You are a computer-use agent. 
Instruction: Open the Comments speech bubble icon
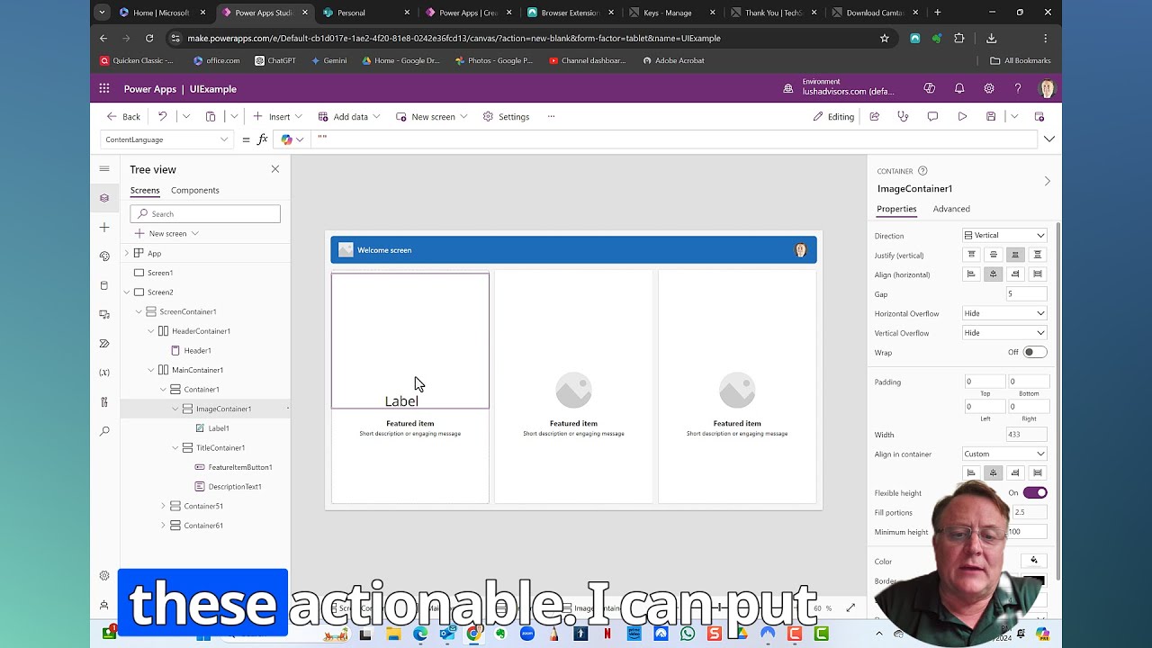point(932,116)
